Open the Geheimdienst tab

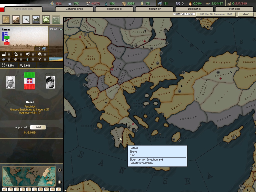click(74, 9)
